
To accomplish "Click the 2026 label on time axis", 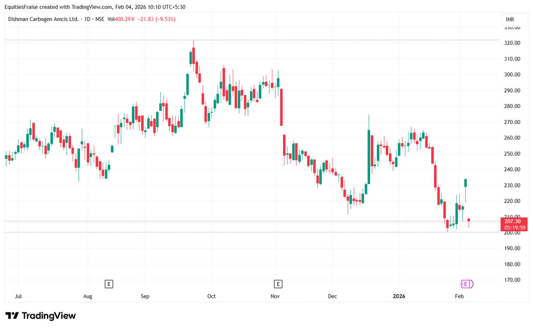I will (399, 296).
